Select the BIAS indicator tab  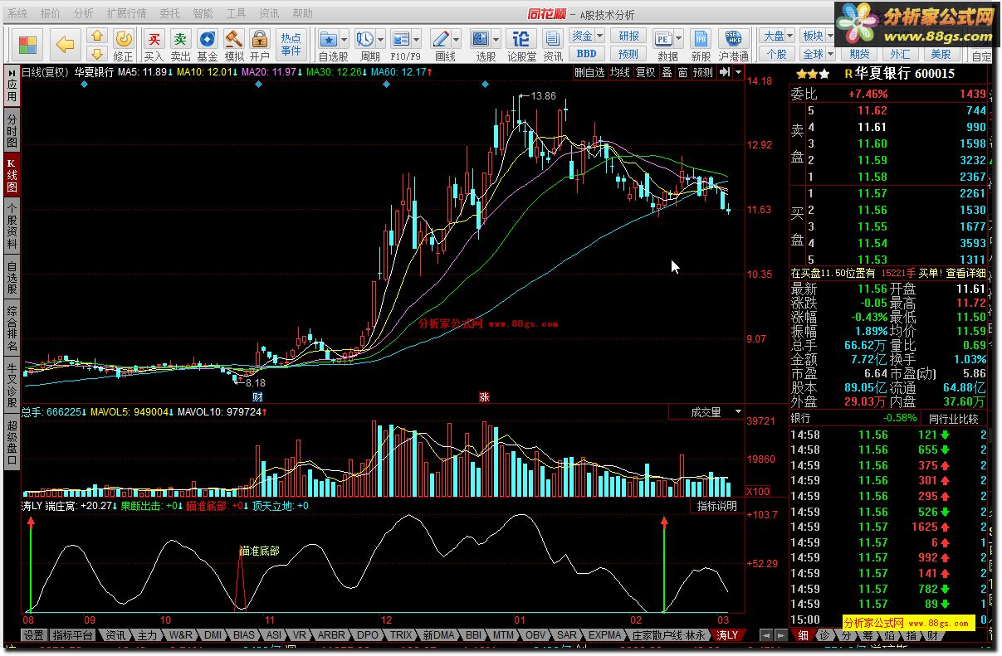pos(244,635)
